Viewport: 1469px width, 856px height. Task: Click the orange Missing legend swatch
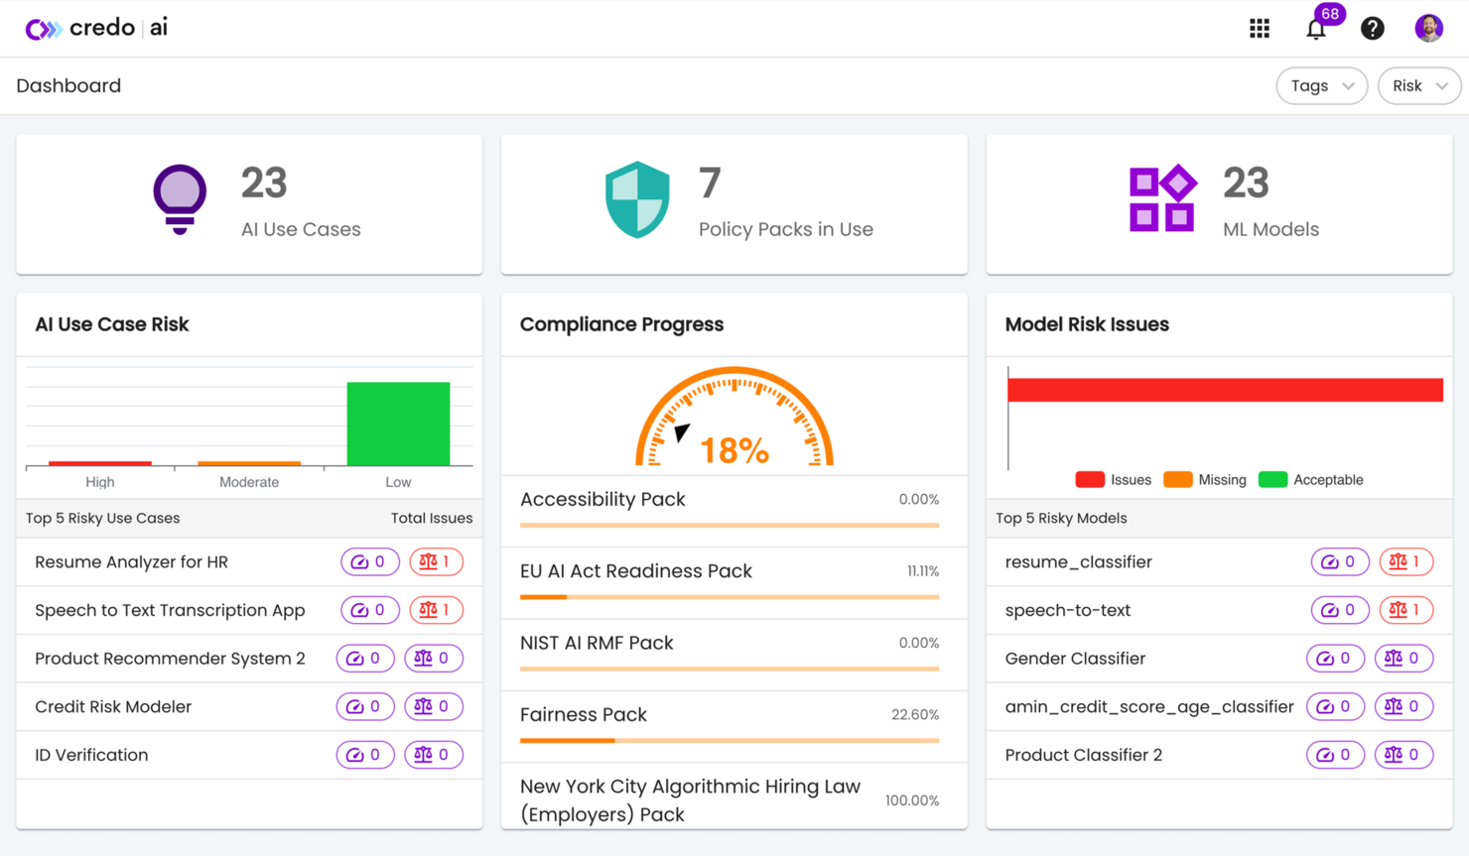[1177, 480]
